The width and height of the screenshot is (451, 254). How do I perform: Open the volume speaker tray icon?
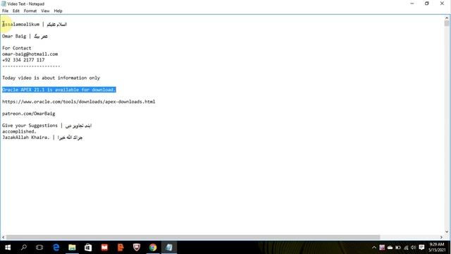click(x=414, y=248)
